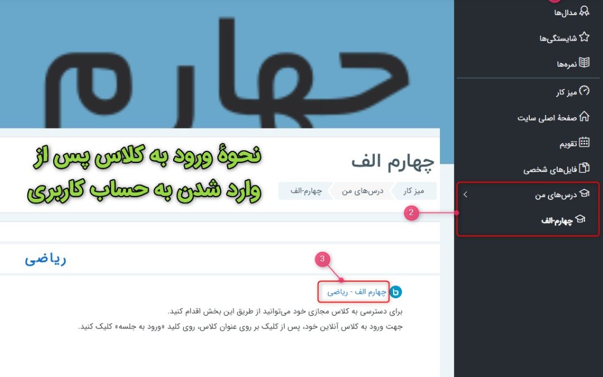Viewport: 603px width, 377px height.
Task: Click the home icon for صفحهٔ اصلی سایت
Action: coord(584,116)
